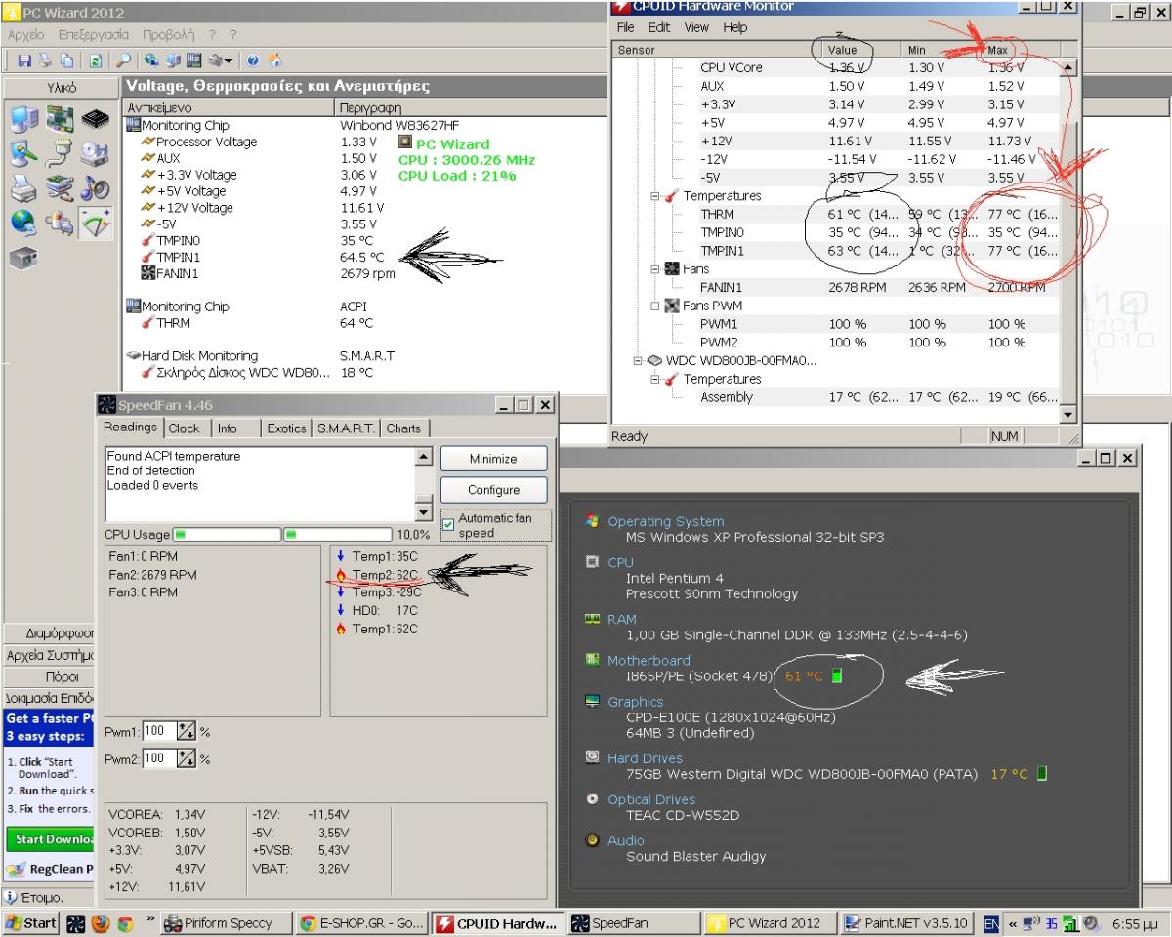Viewport: 1172px width, 937px height.
Task: Click the RegClean Pro link in advertisement
Action: pos(61,869)
